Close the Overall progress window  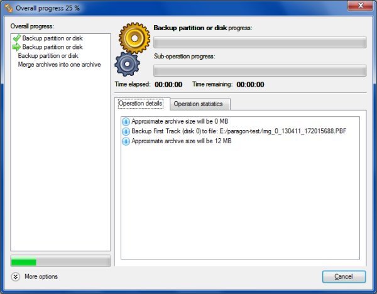[359, 5]
